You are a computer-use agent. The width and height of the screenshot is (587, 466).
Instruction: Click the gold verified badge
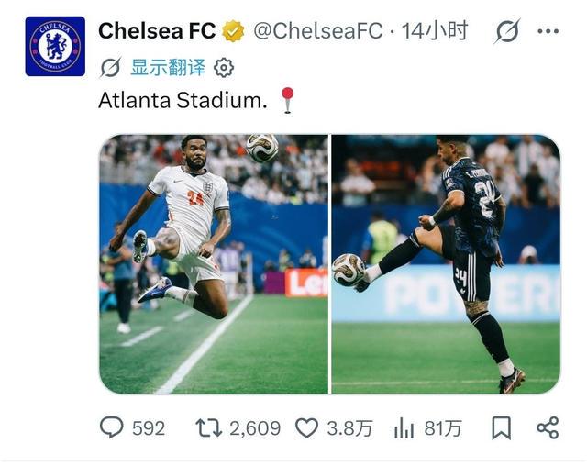click(233, 31)
